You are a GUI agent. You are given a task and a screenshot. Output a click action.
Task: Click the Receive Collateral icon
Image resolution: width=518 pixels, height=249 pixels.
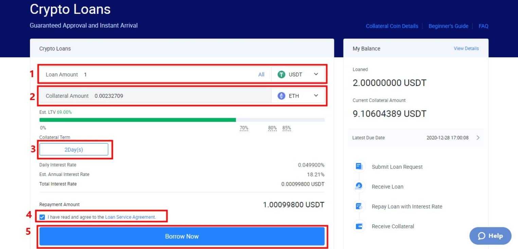coord(358,226)
